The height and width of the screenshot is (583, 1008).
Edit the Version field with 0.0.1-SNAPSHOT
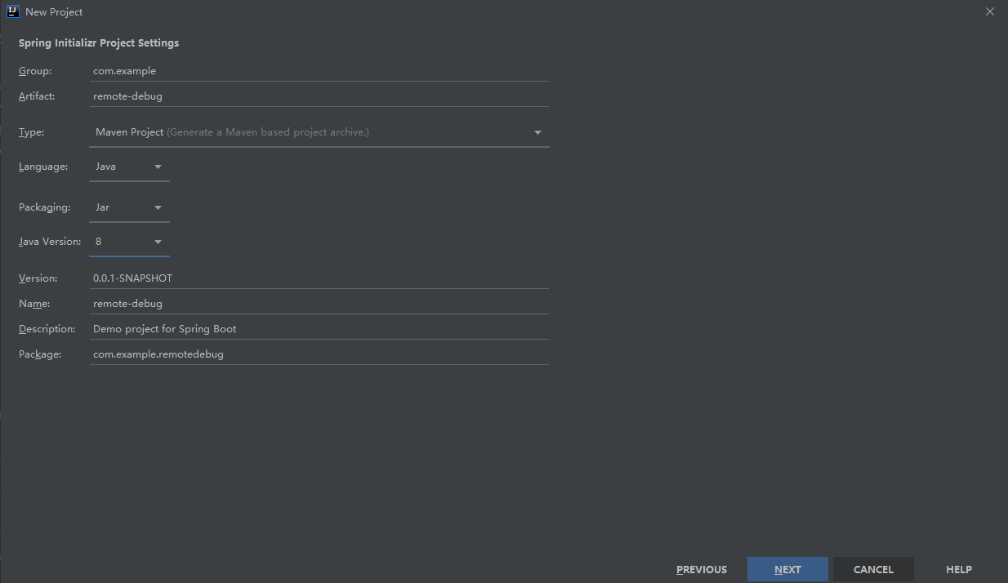pyautogui.click(x=319, y=278)
